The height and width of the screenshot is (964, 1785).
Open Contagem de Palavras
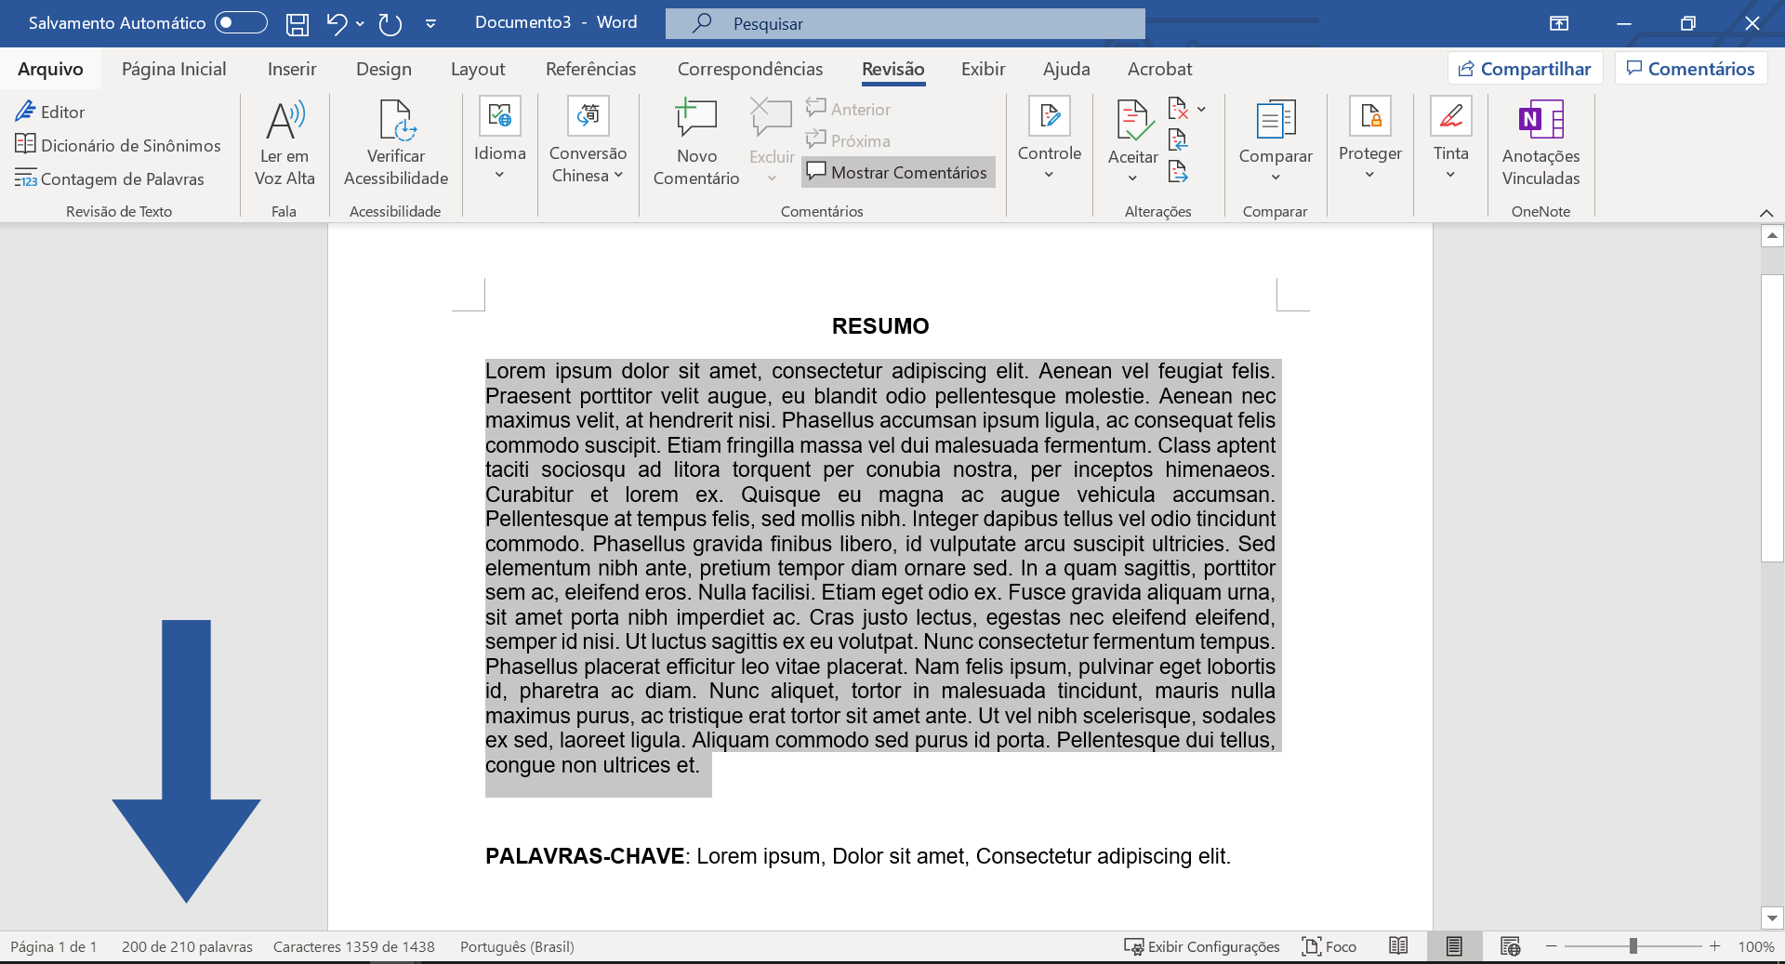pyautogui.click(x=110, y=179)
